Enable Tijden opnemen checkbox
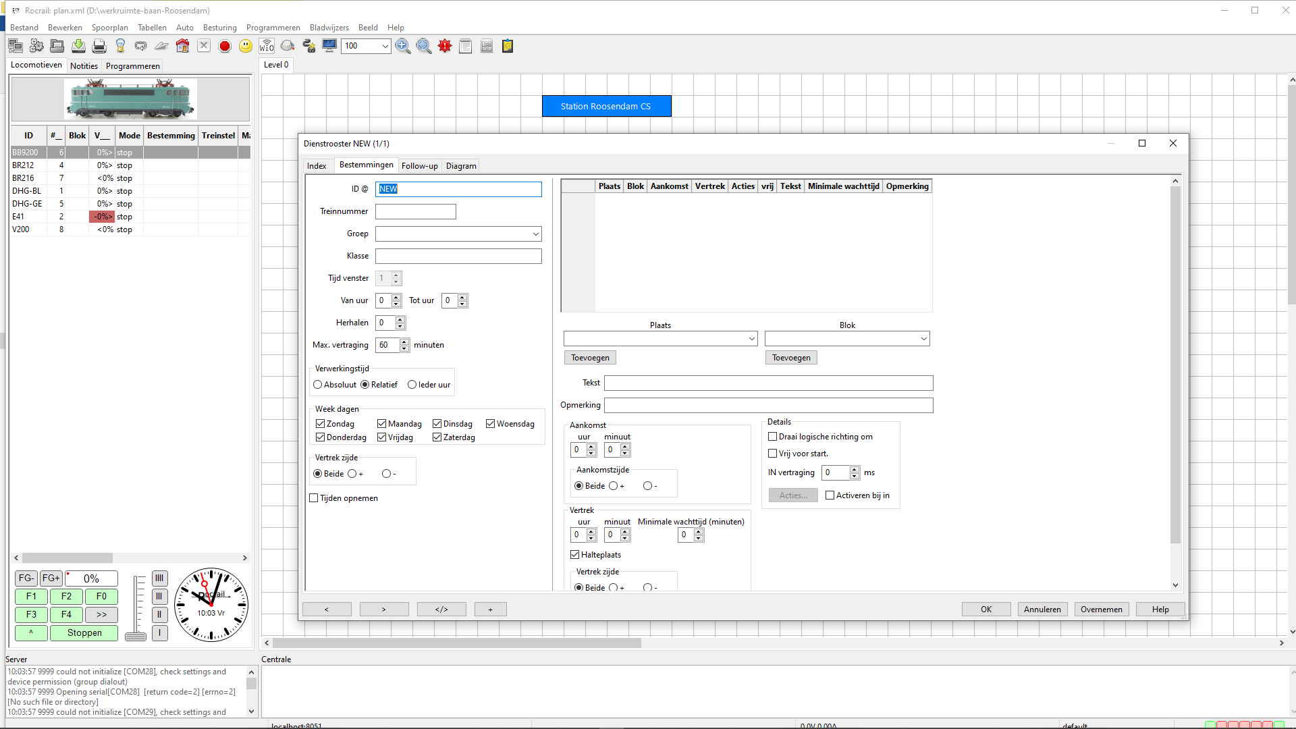The image size is (1296, 729). pyautogui.click(x=314, y=498)
